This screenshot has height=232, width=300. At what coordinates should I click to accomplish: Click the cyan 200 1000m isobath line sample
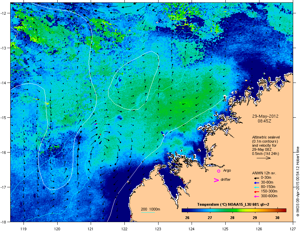148,212
